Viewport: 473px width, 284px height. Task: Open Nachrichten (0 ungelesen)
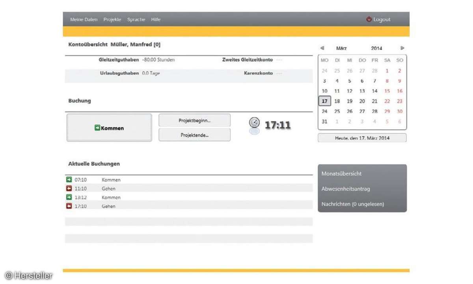click(352, 204)
